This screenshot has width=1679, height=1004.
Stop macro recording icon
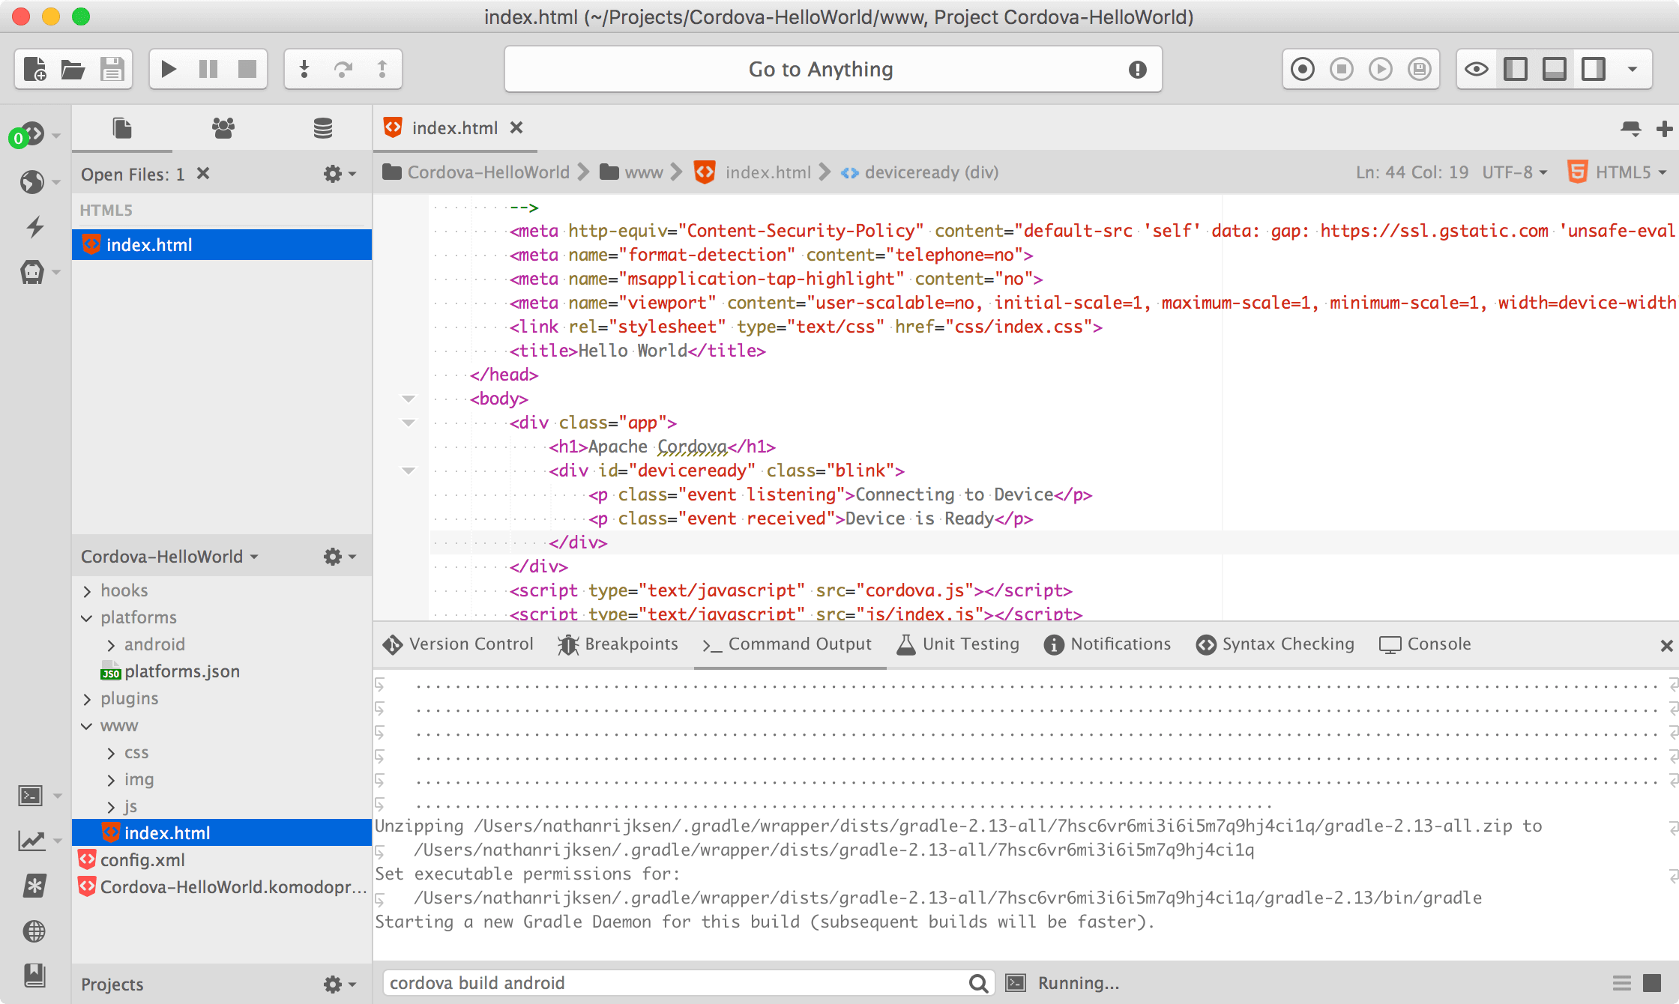tap(1342, 69)
